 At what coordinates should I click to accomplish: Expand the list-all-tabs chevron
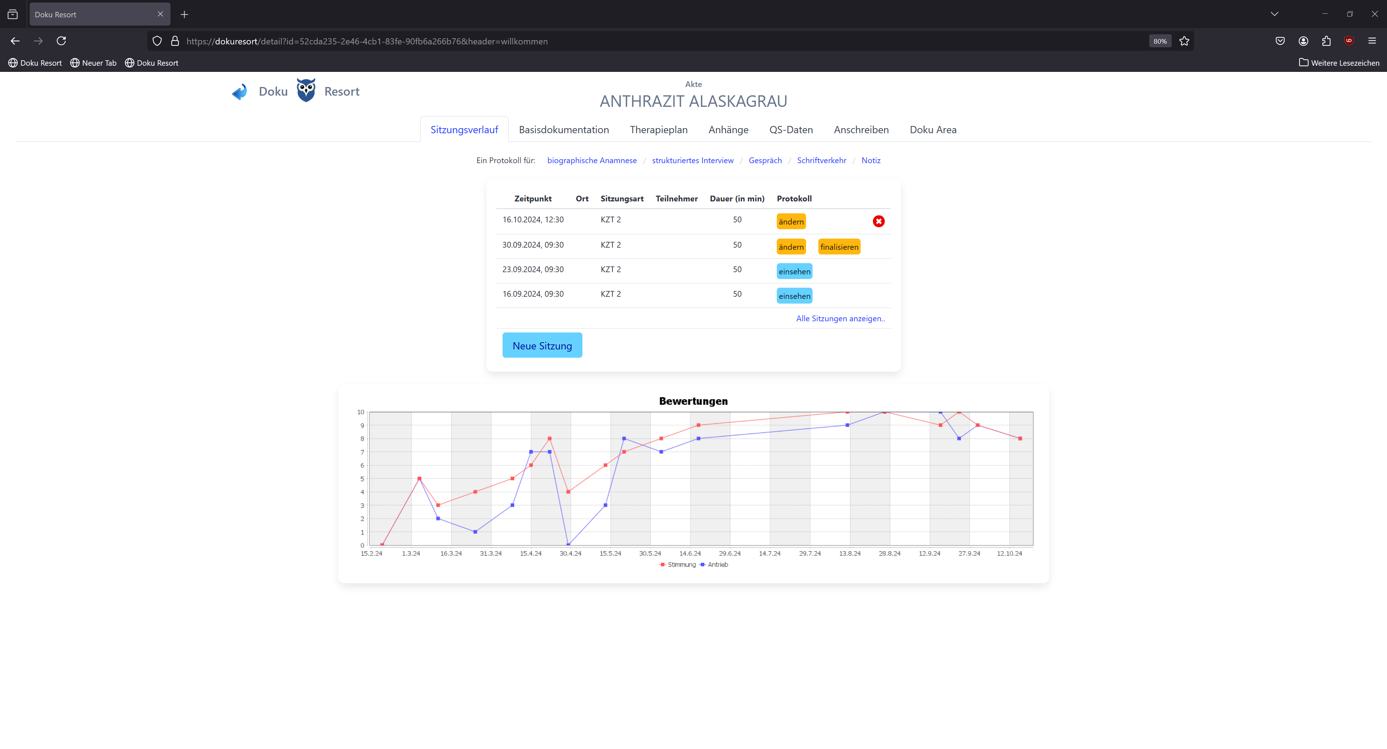(x=1274, y=14)
